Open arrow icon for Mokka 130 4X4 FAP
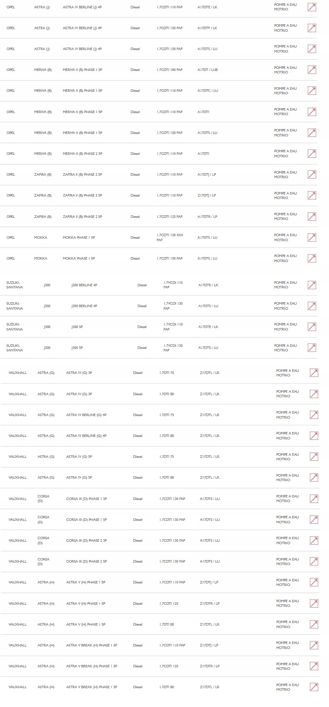The image size is (329, 707). tap(312, 237)
